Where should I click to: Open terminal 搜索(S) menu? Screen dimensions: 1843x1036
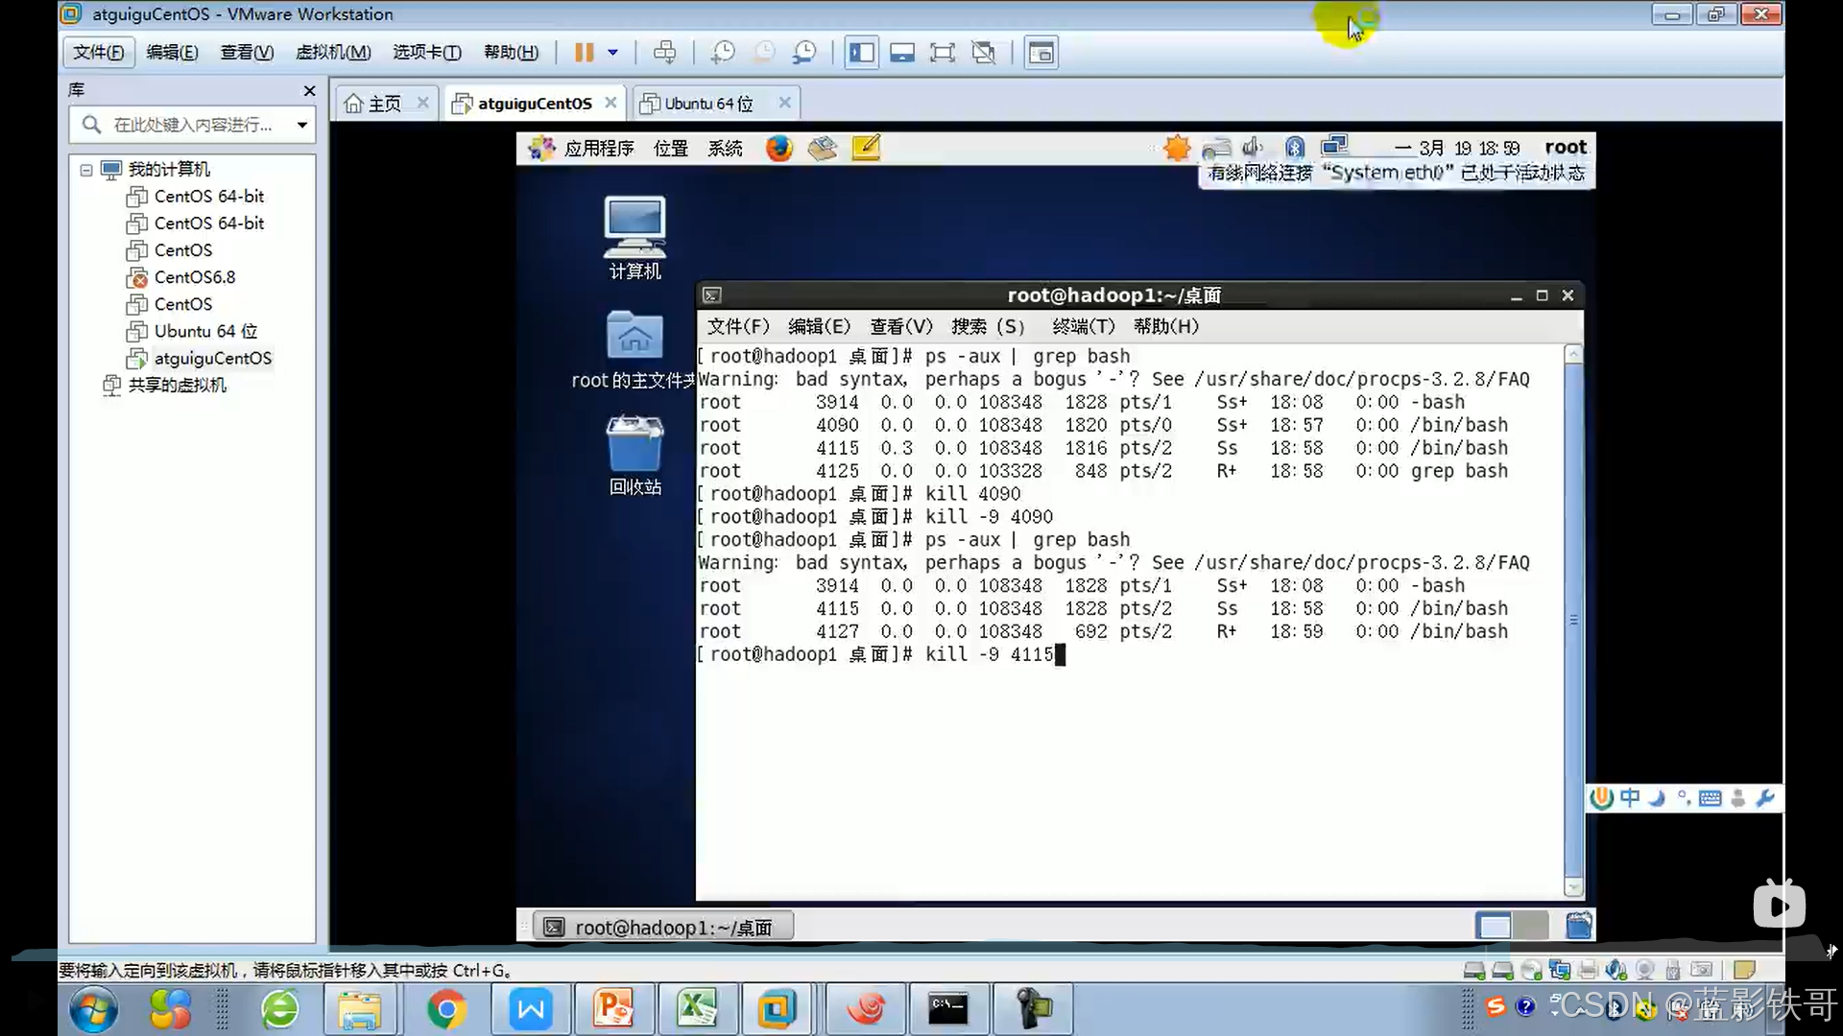[988, 326]
